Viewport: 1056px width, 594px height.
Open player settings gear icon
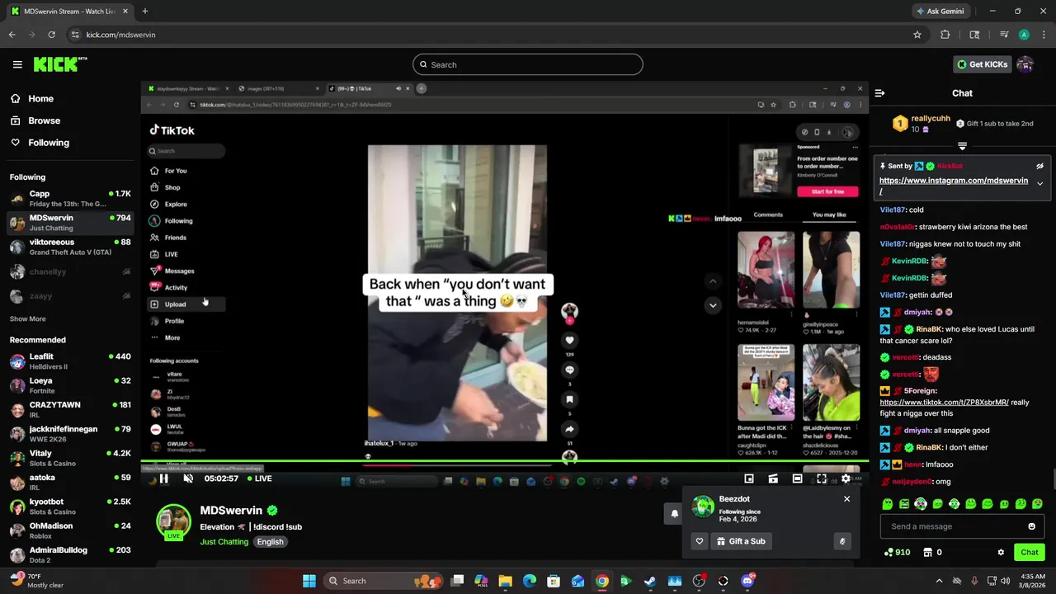[x=846, y=478]
